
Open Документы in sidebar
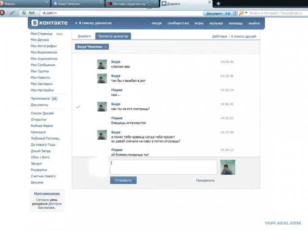tap(39, 105)
